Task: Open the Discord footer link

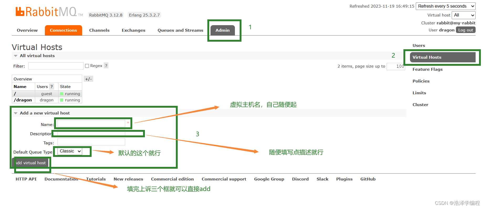Action: [300, 179]
